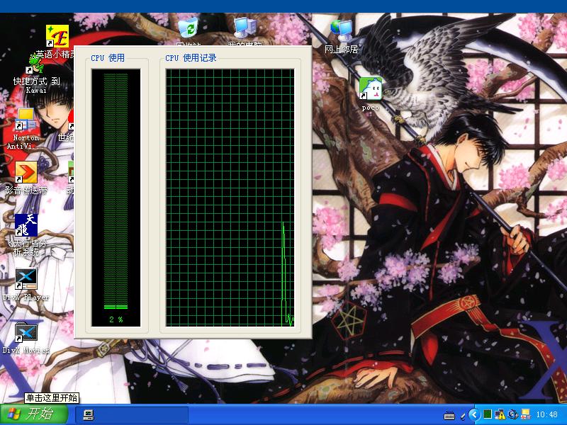Expand hidden tray icons with chevron
The width and height of the screenshot is (567, 425).
pyautogui.click(x=474, y=414)
